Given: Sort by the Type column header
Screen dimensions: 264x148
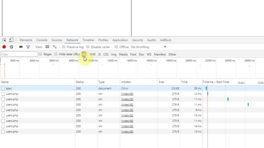Looking at the screenshot, I should click(108, 82).
